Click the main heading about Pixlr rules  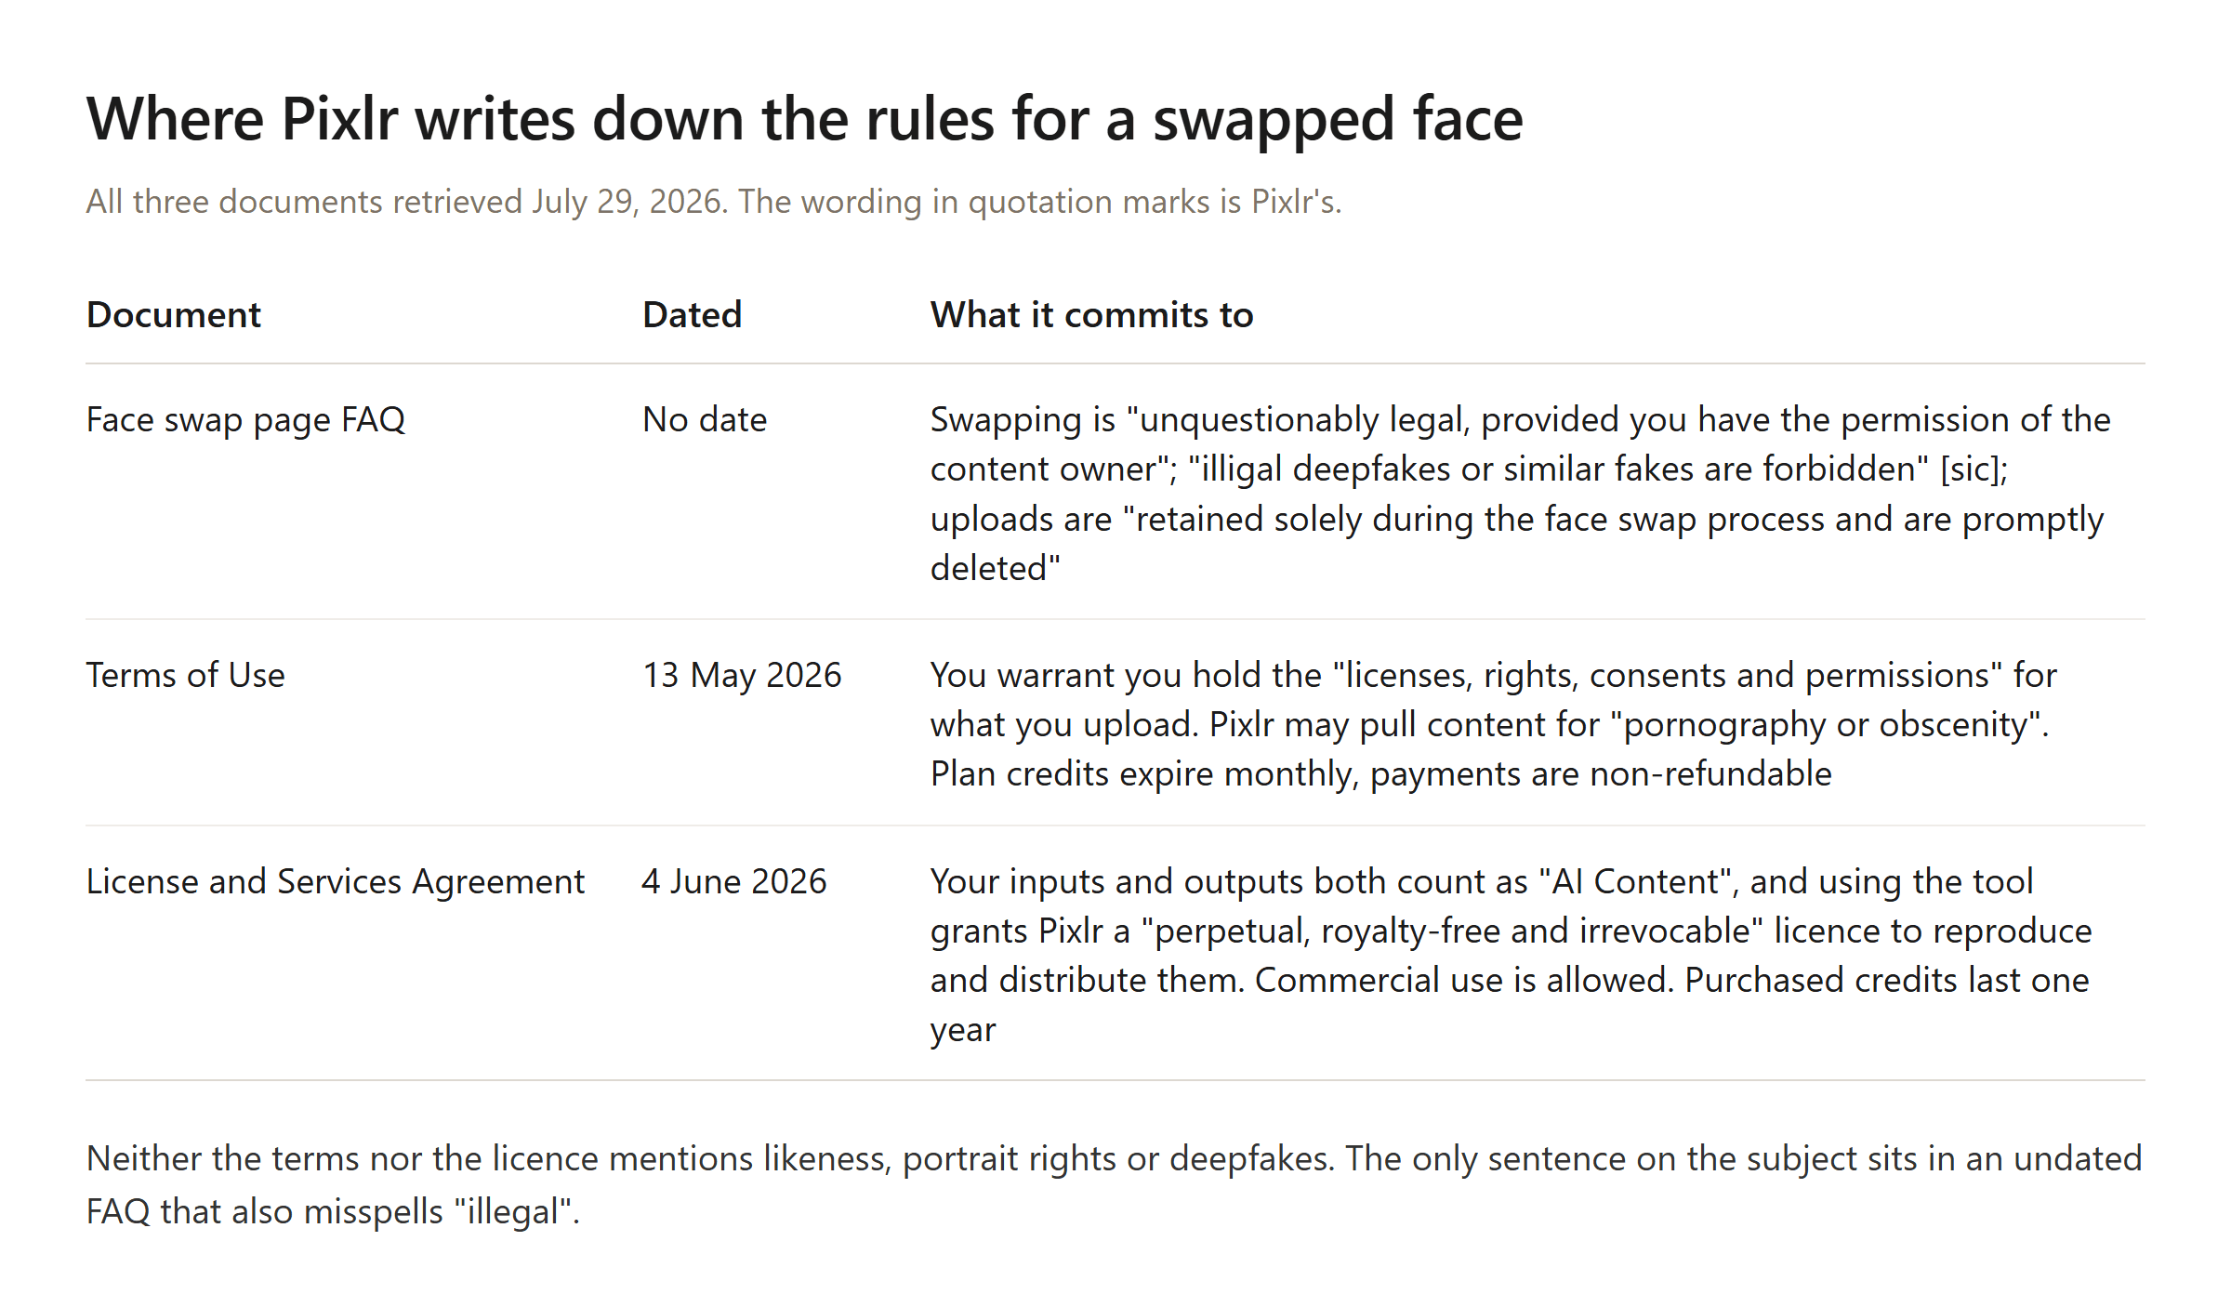coord(804,119)
